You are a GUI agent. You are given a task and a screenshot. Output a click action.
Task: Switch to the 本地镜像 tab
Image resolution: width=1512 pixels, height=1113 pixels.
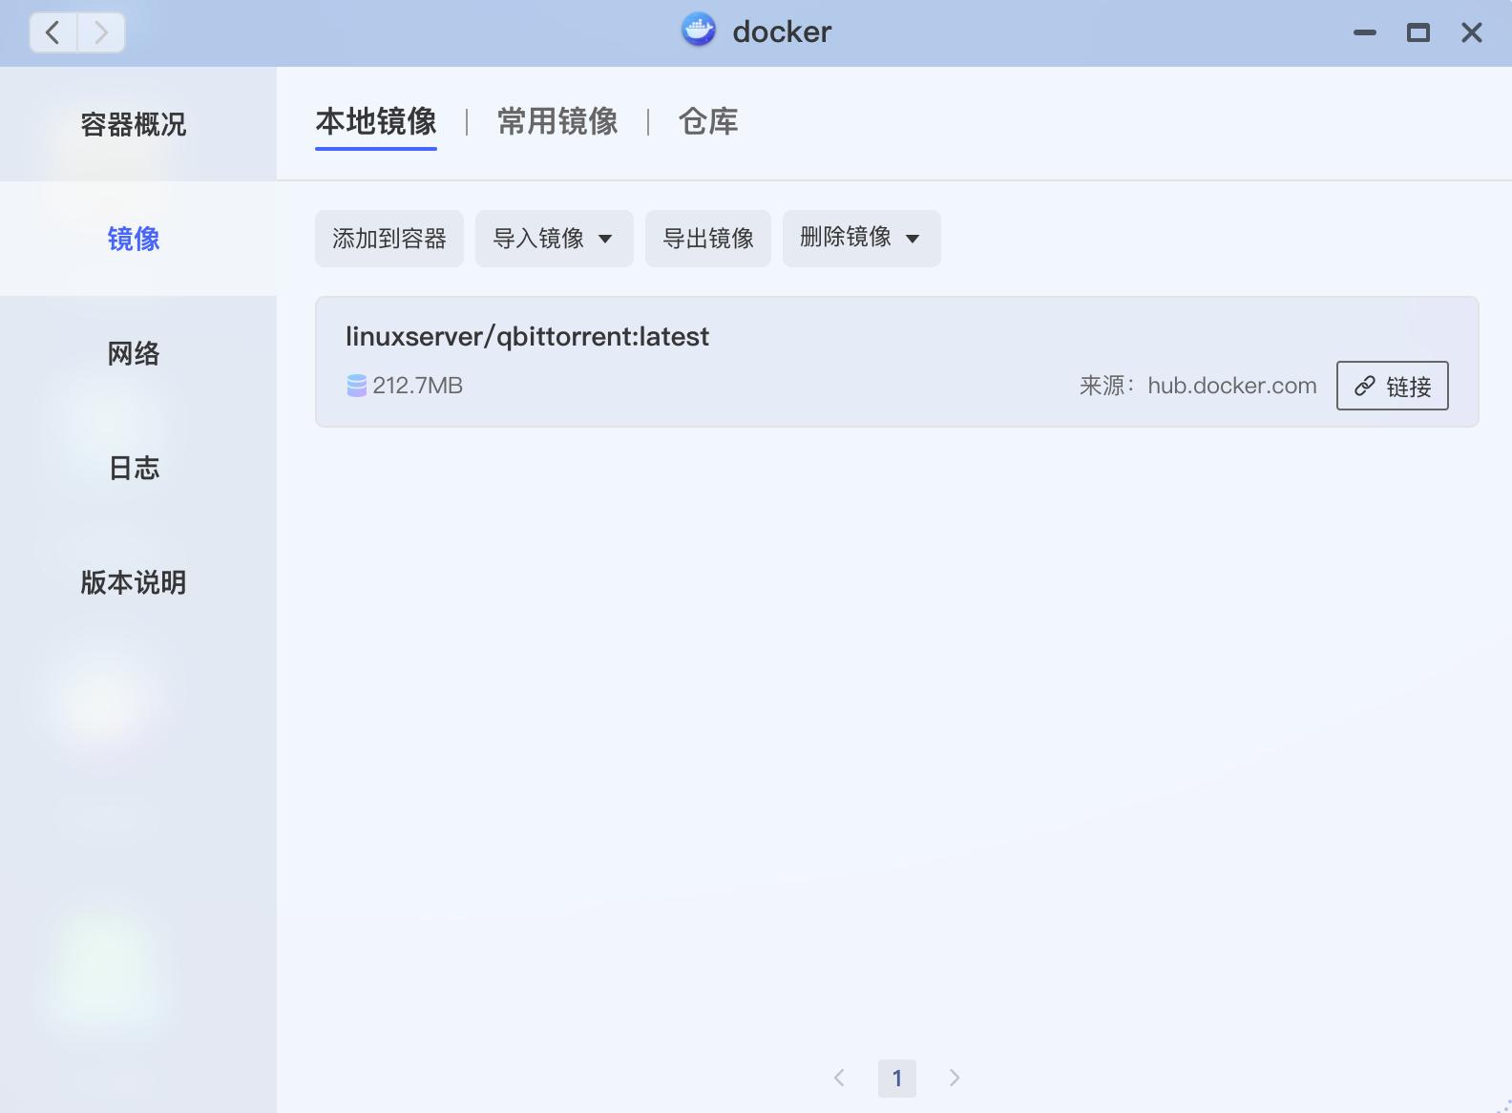376,122
